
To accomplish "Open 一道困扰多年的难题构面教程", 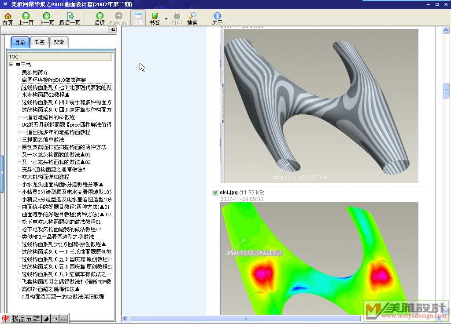I will 56,132.
